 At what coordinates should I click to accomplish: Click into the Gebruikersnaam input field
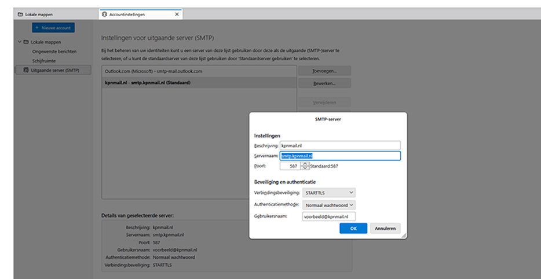coord(329,216)
